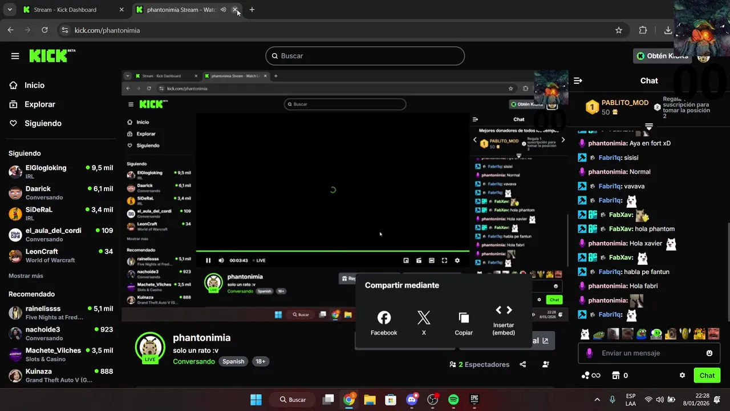The height and width of the screenshot is (411, 730).
Task: Reload the kick.com page
Action: tap(44, 30)
